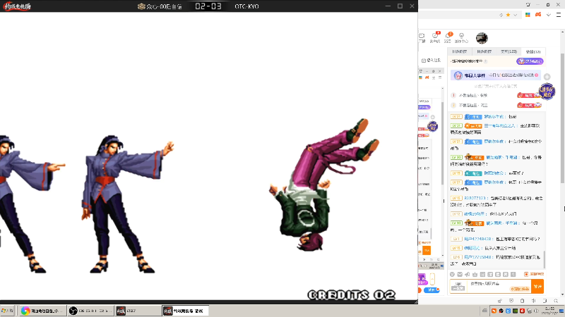Click the system clock in the taskbar

(550, 311)
